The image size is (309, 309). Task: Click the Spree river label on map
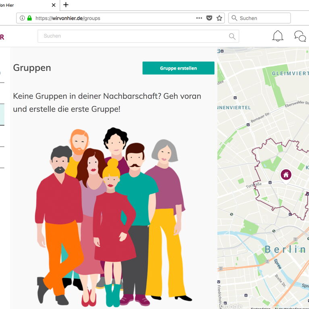click(x=278, y=264)
